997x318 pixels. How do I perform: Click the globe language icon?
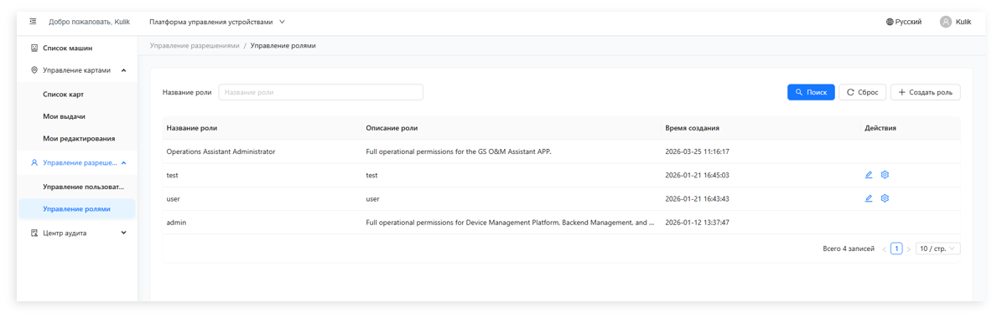coord(890,22)
